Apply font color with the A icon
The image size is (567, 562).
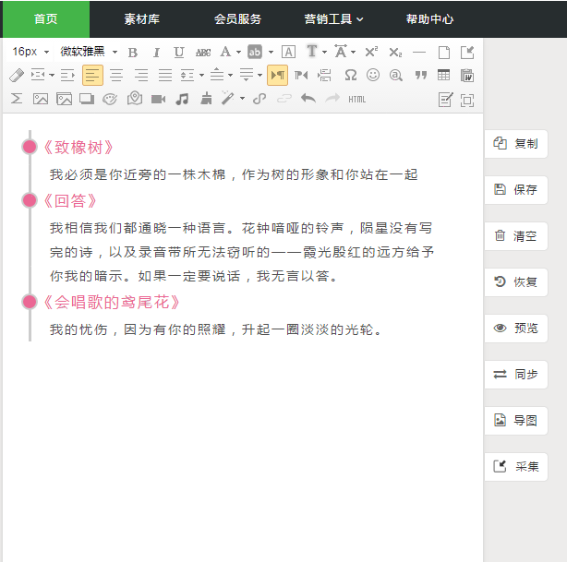click(x=225, y=52)
